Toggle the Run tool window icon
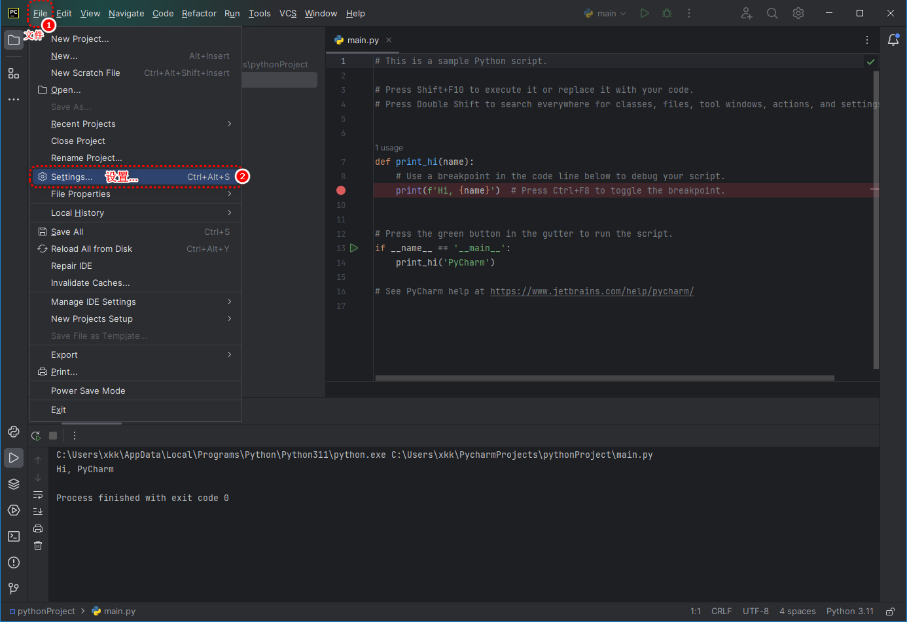This screenshot has width=907, height=622. pos(14,458)
